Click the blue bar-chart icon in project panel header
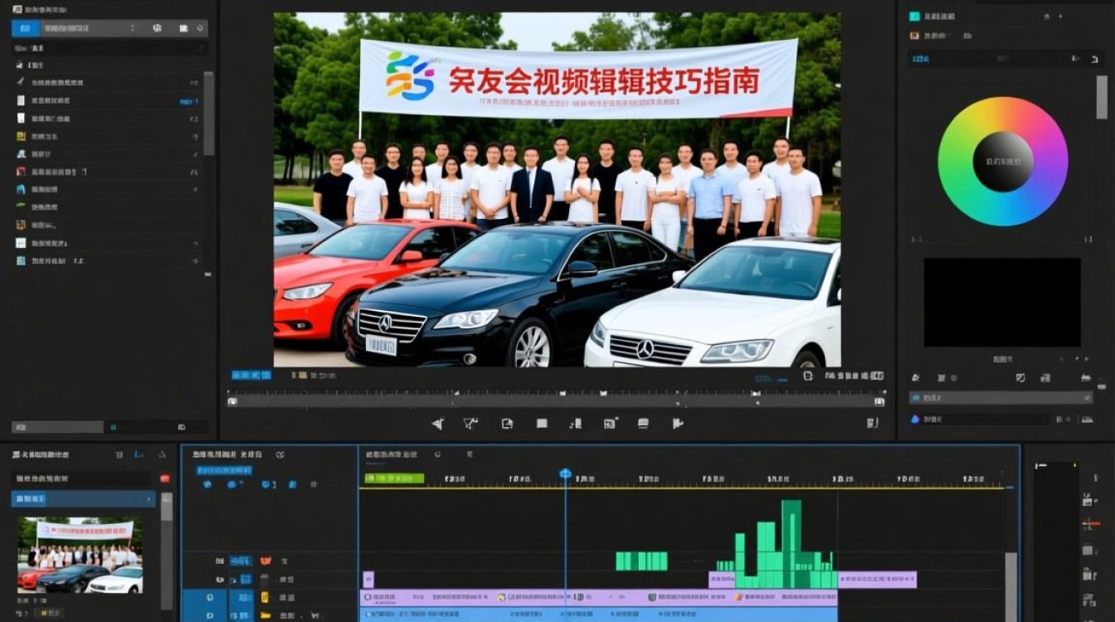 click(139, 455)
